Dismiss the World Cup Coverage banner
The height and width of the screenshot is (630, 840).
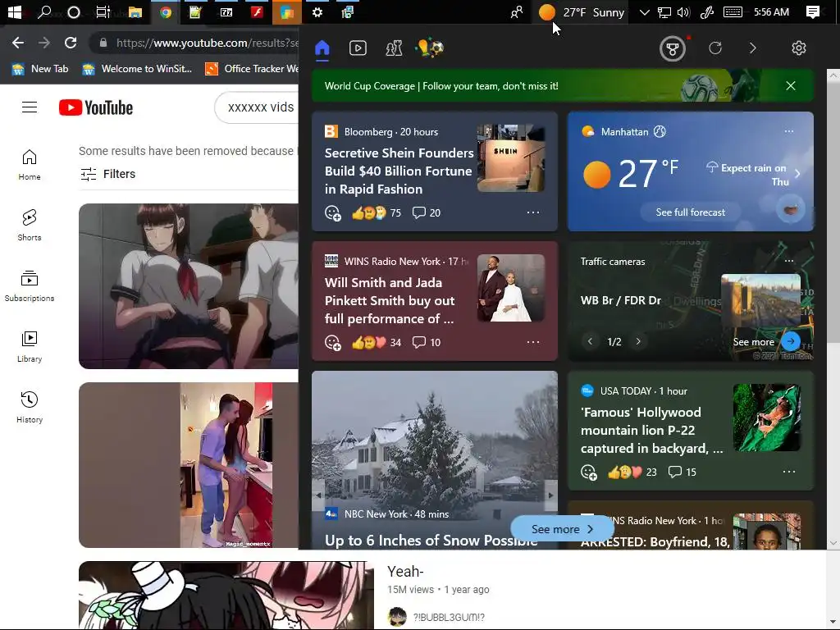click(790, 85)
